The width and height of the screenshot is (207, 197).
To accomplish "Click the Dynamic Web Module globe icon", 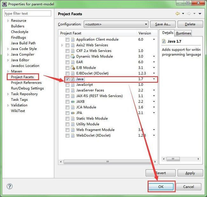I will 73,56.
